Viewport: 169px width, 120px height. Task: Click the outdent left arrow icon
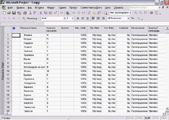point(4,18)
